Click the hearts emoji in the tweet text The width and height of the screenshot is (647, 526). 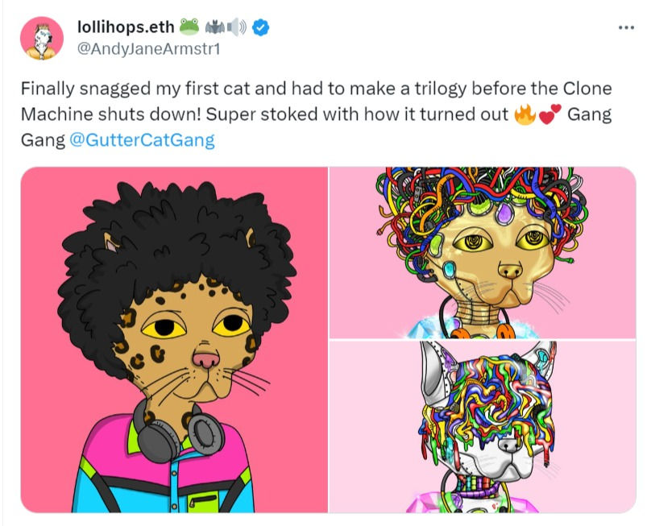[x=548, y=115]
